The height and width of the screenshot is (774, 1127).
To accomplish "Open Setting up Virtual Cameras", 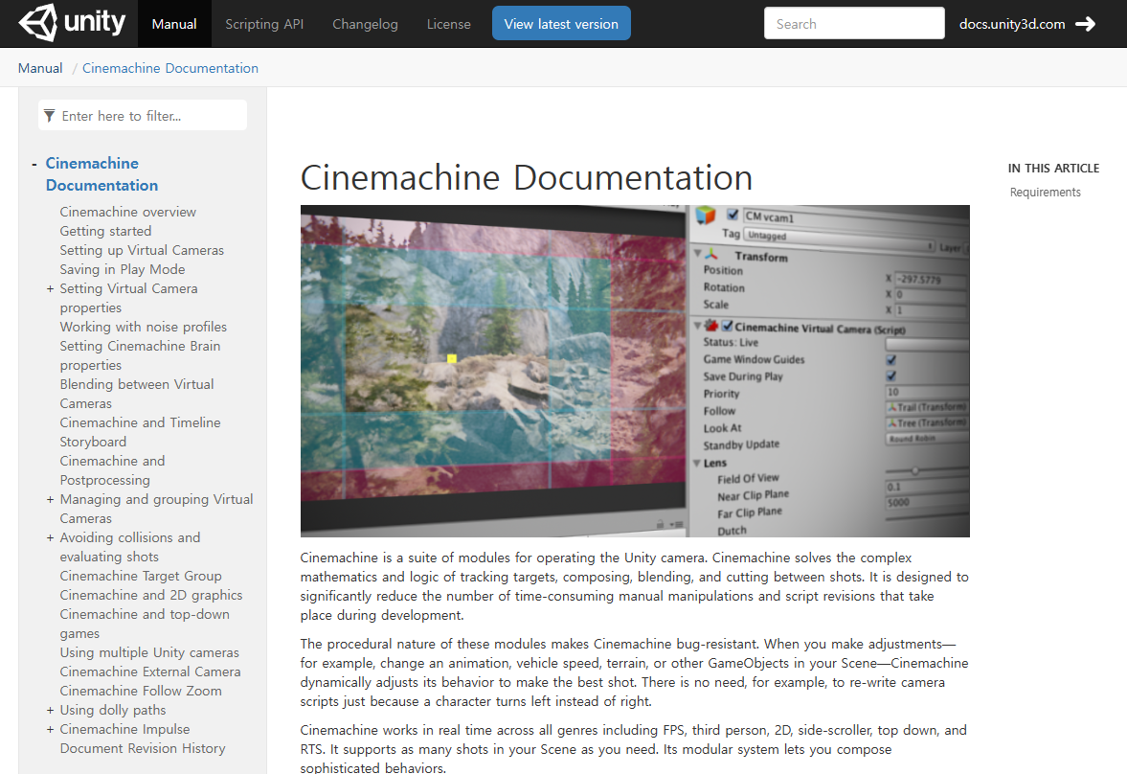I will pyautogui.click(x=142, y=250).
